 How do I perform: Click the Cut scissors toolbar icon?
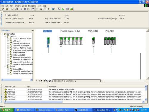(21, 9)
